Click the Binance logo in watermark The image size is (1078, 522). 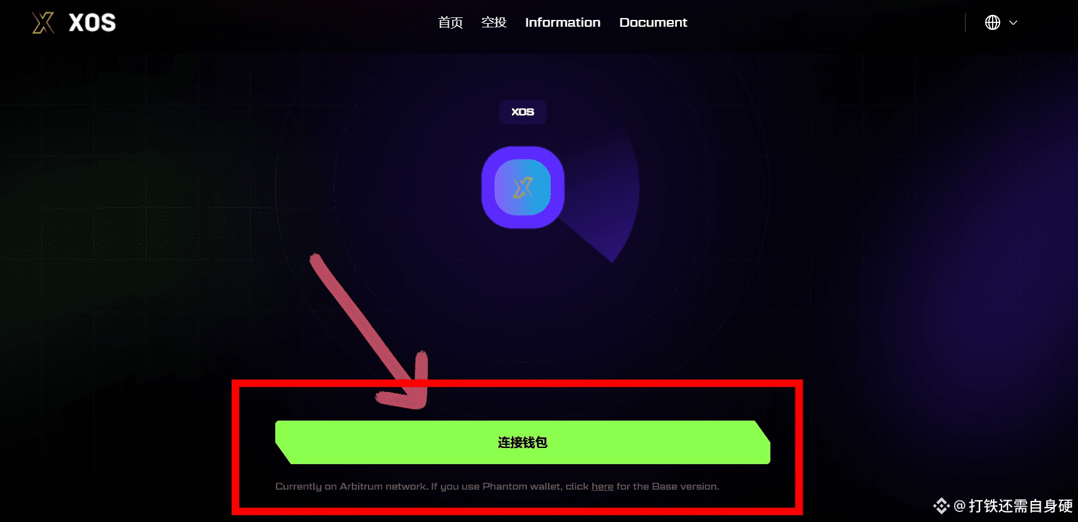coord(941,506)
